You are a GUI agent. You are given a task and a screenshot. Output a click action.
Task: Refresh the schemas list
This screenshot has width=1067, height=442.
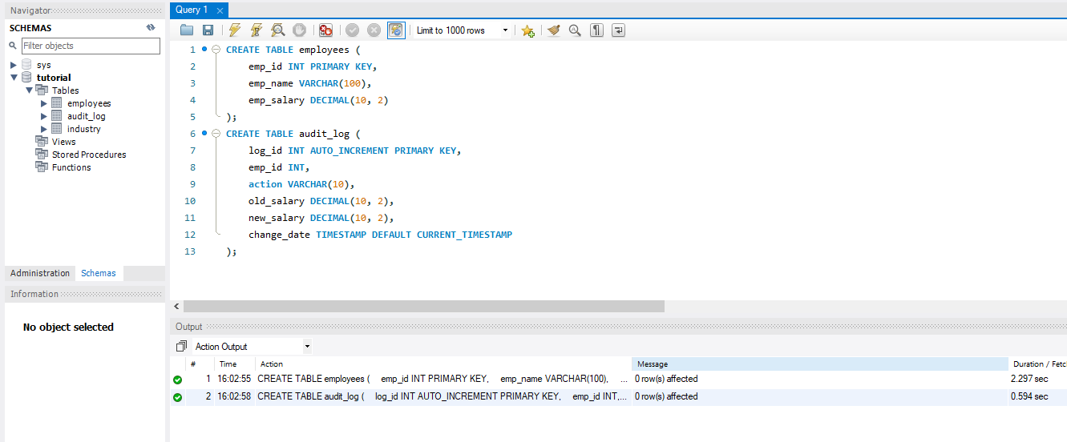coord(151,28)
